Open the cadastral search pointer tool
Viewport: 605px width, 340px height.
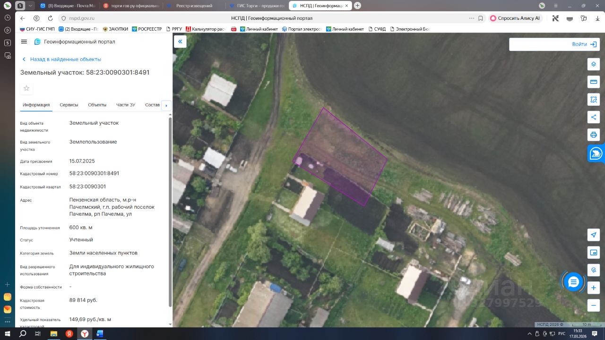(594, 270)
